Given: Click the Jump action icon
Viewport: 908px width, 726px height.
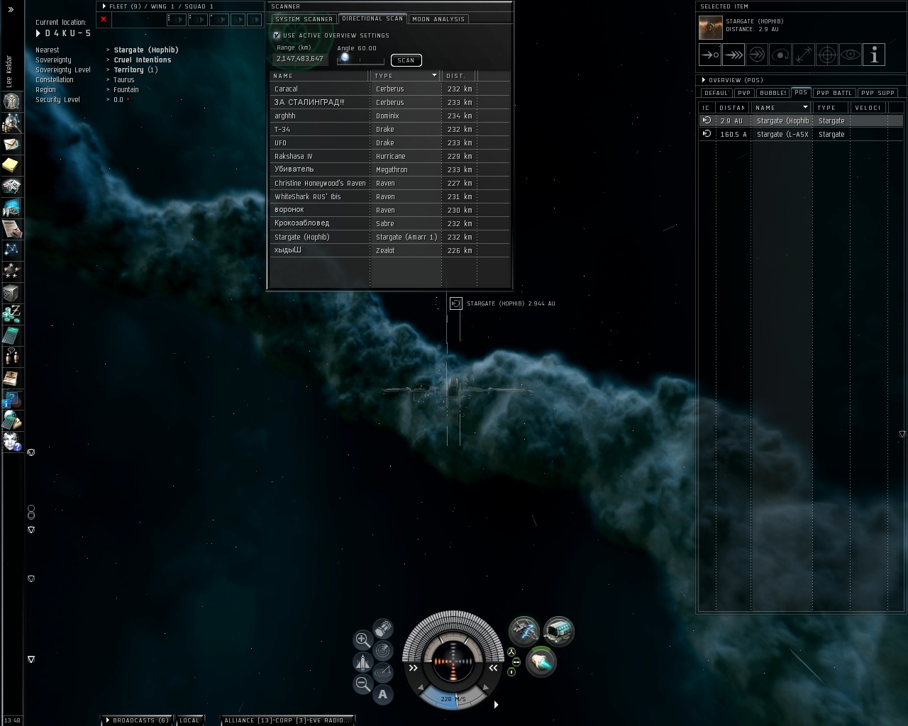Looking at the screenshot, I should [757, 55].
